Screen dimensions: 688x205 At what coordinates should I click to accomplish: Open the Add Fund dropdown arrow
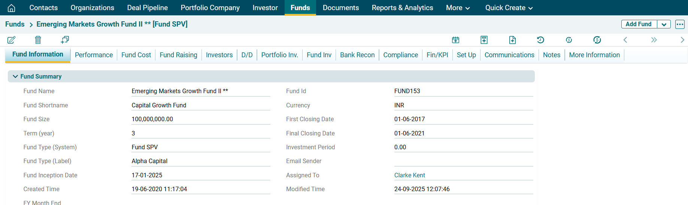coord(664,24)
